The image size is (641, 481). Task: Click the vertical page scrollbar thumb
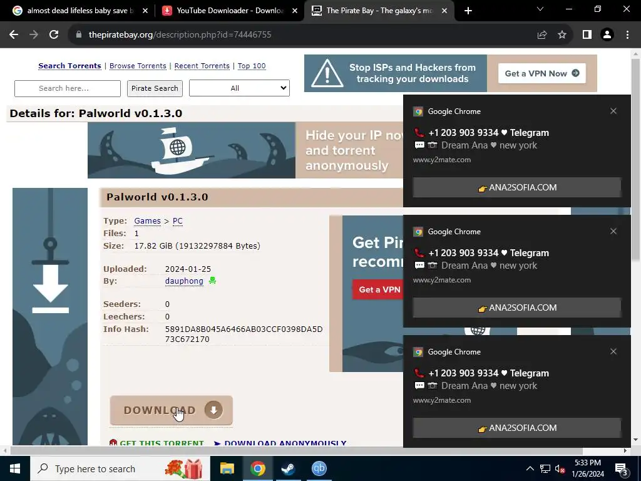pyautogui.click(x=635, y=160)
